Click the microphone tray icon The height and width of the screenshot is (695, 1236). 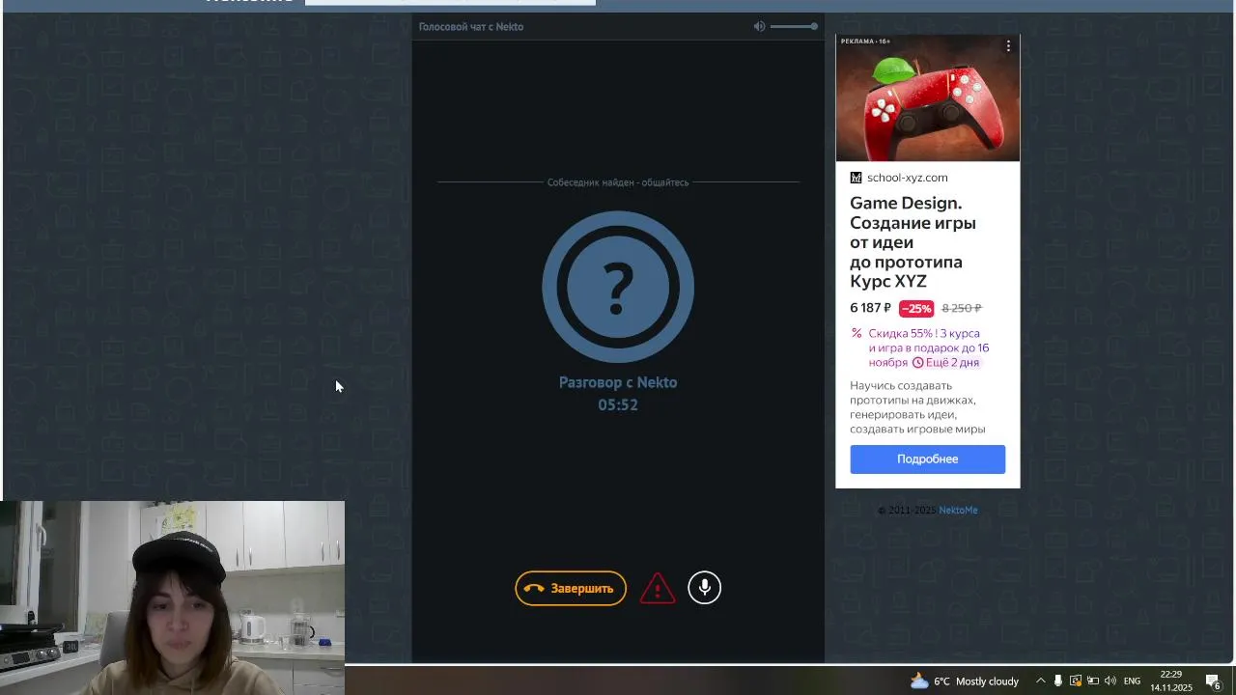[1057, 681]
